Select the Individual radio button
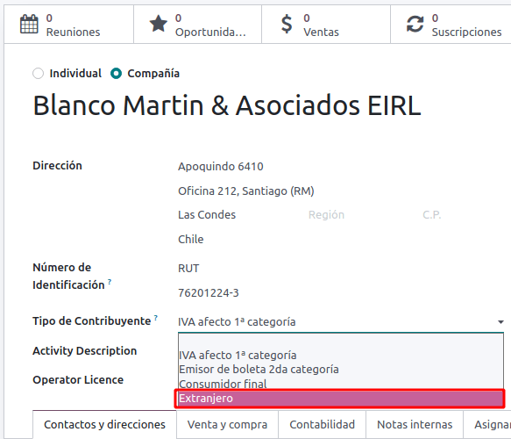511x439 pixels. (x=39, y=74)
